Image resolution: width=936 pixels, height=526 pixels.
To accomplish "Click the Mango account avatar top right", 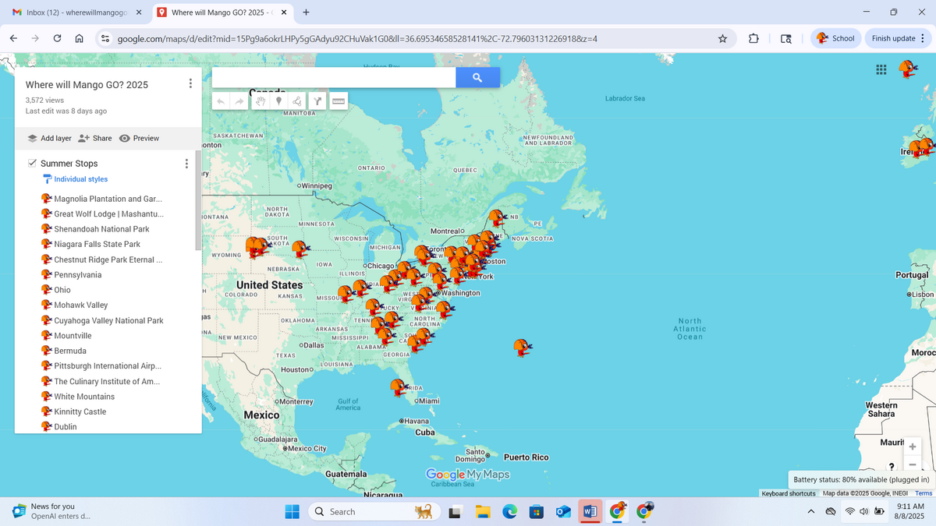I will tap(908, 69).
